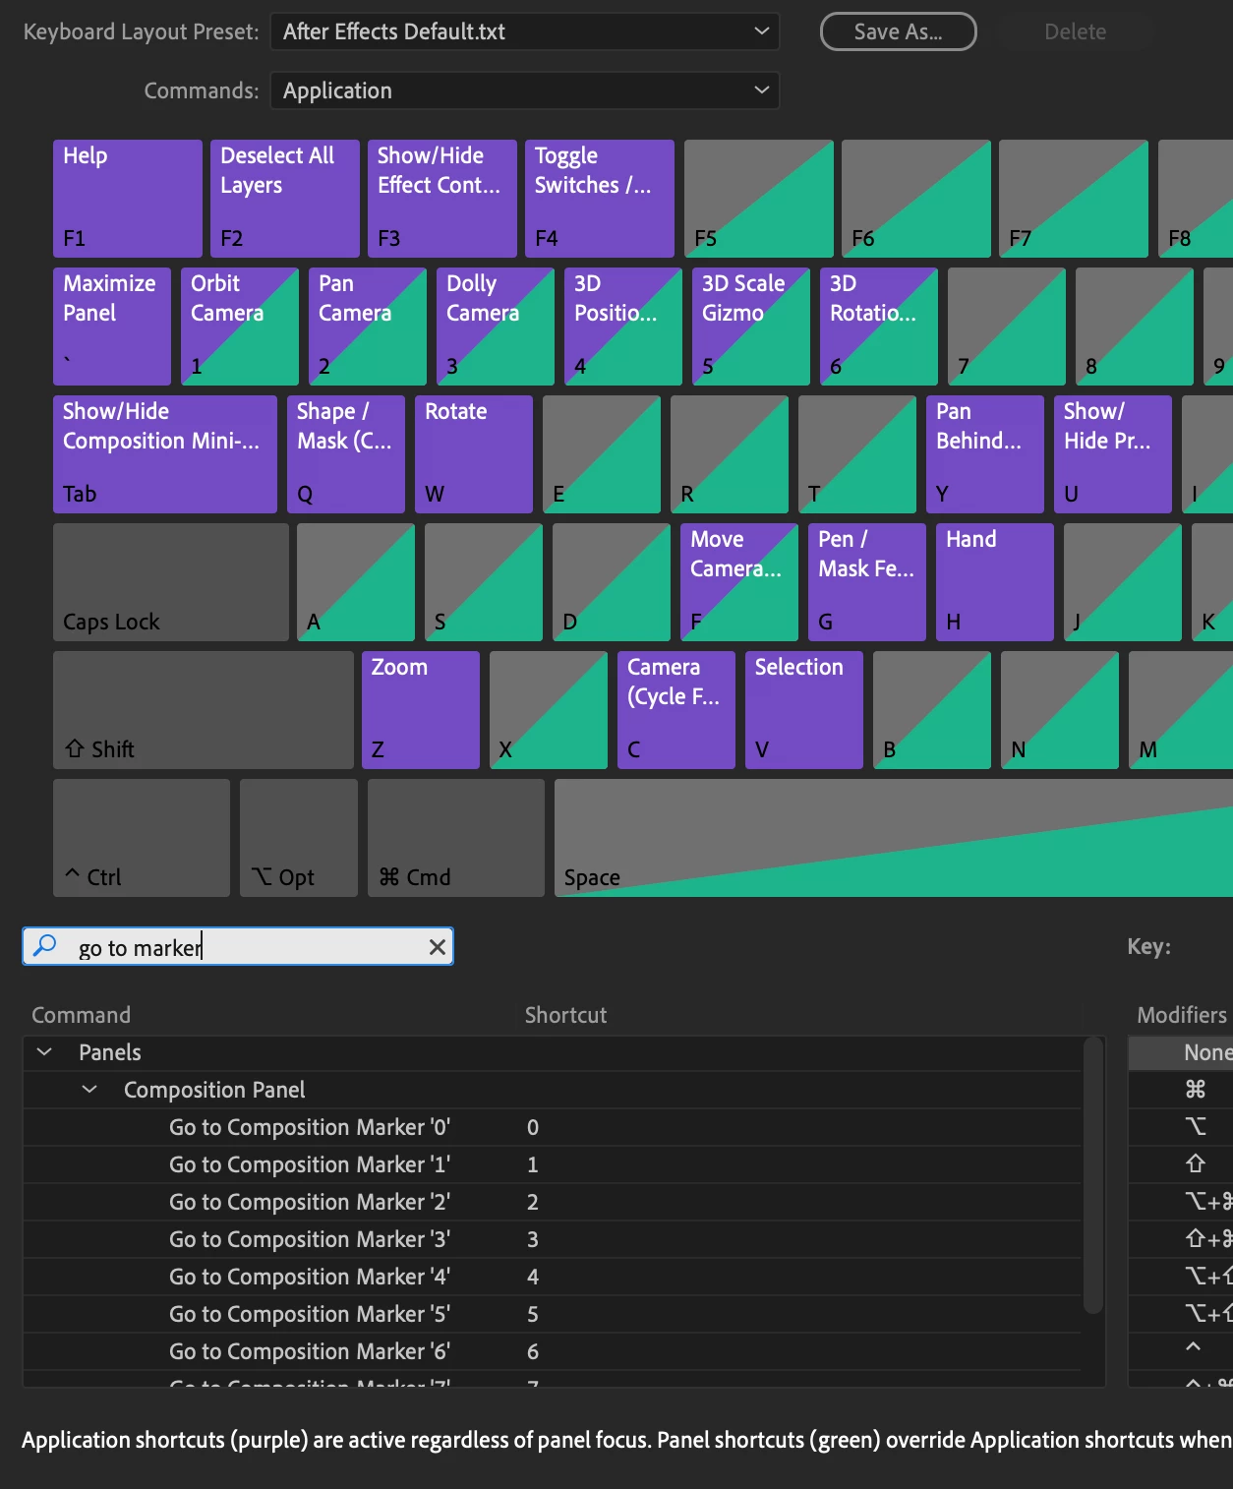1233x1489 pixels.
Task: Click shortcut cell '6' for Marker '6'
Action: click(533, 1351)
